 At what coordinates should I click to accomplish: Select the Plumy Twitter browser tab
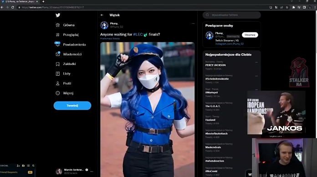point(20,1)
